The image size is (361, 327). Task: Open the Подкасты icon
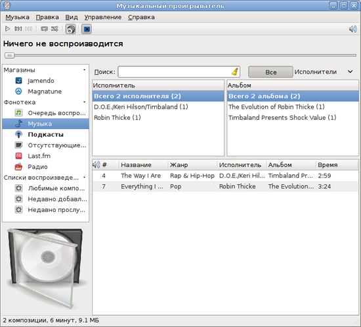click(18, 134)
